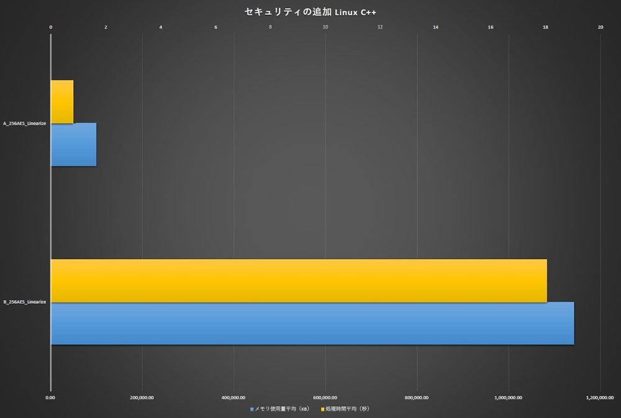The width and height of the screenshot is (621, 418).
Task: Select the long blue bar for B_256AES_Linearize
Action: pos(312,324)
